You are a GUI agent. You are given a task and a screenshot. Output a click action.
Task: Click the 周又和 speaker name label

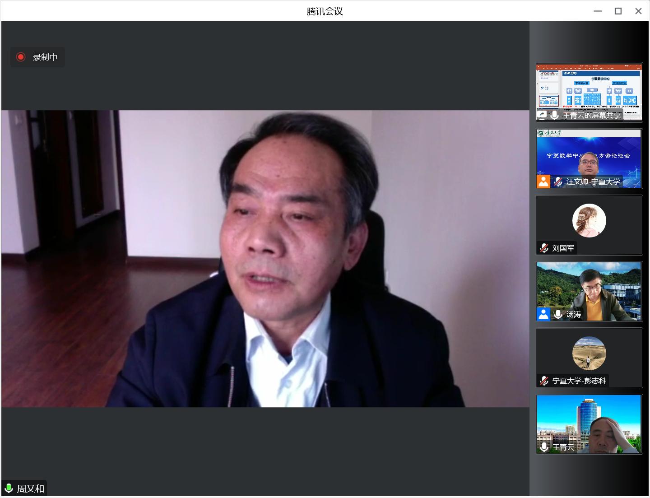point(31,489)
